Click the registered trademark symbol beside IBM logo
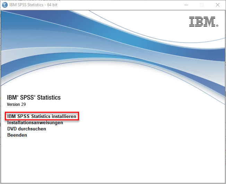This screenshot has width=226, height=184. tap(217, 26)
